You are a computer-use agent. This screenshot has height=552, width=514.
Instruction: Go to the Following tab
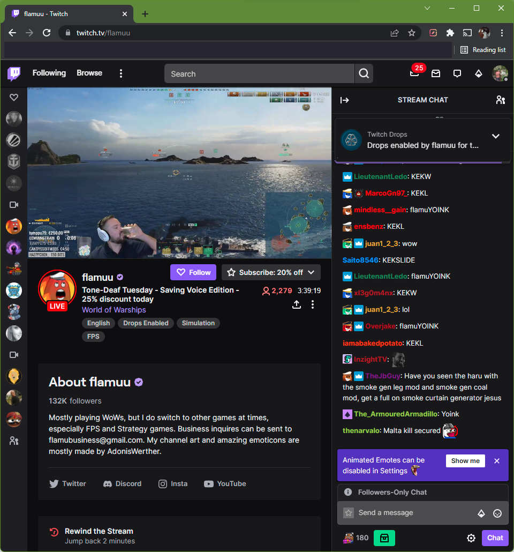49,73
